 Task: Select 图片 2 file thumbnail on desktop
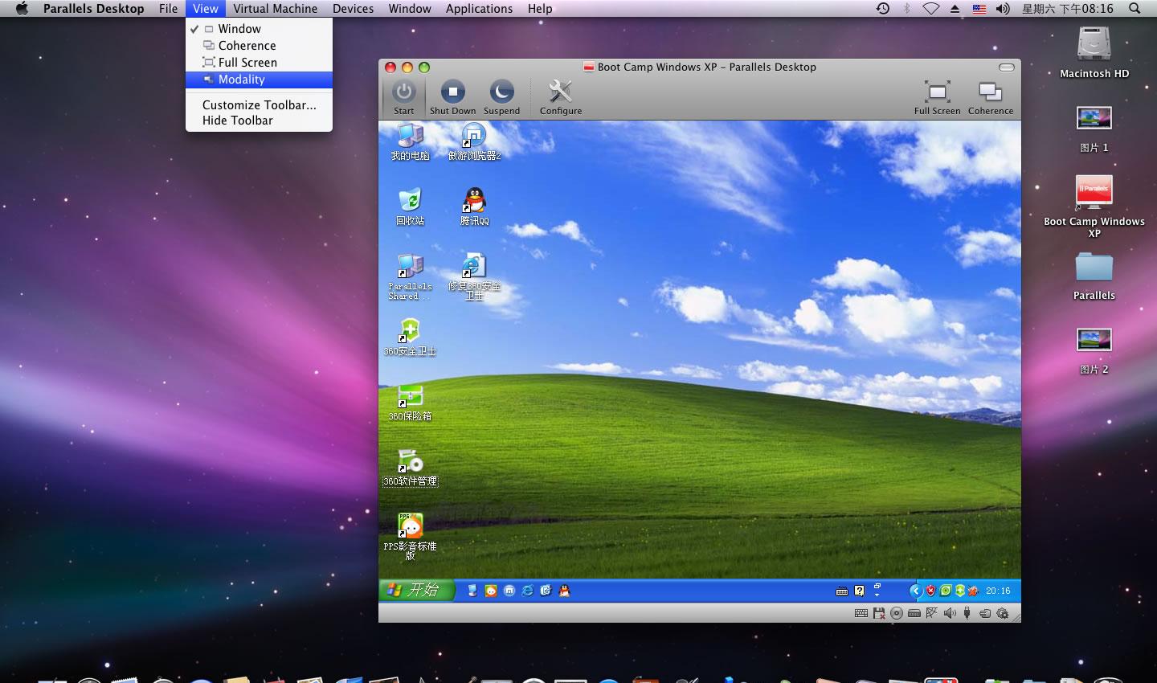1094,351
